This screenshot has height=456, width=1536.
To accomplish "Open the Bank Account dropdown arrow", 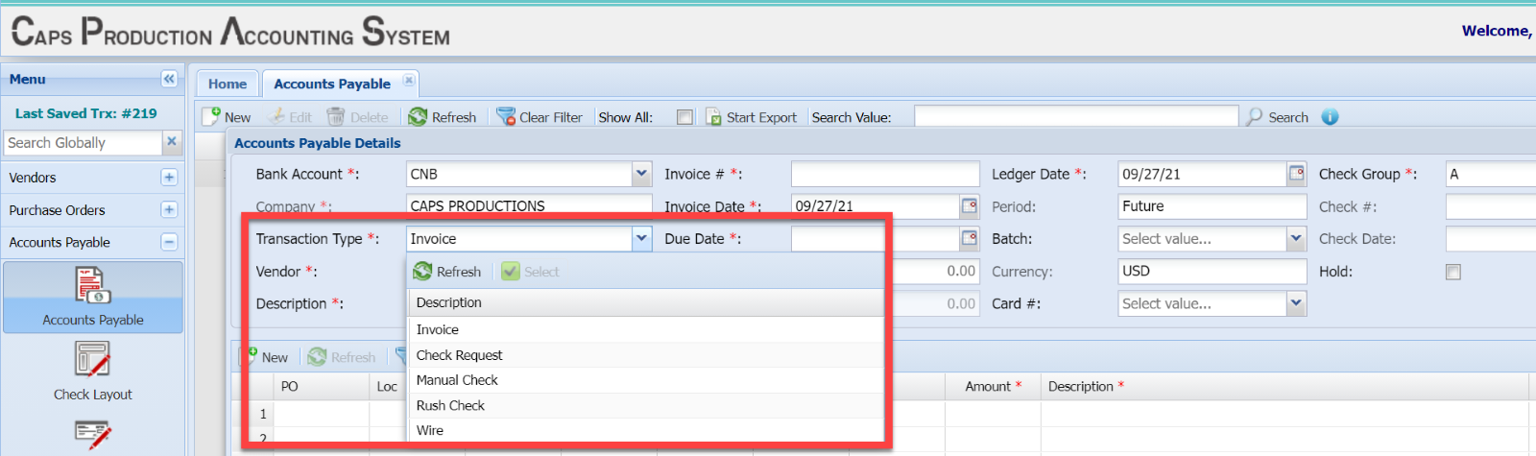I will pos(641,174).
